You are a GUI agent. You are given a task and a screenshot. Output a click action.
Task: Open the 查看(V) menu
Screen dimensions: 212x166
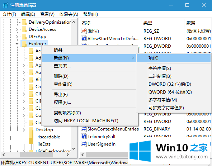pyautogui.click(x=47, y=14)
